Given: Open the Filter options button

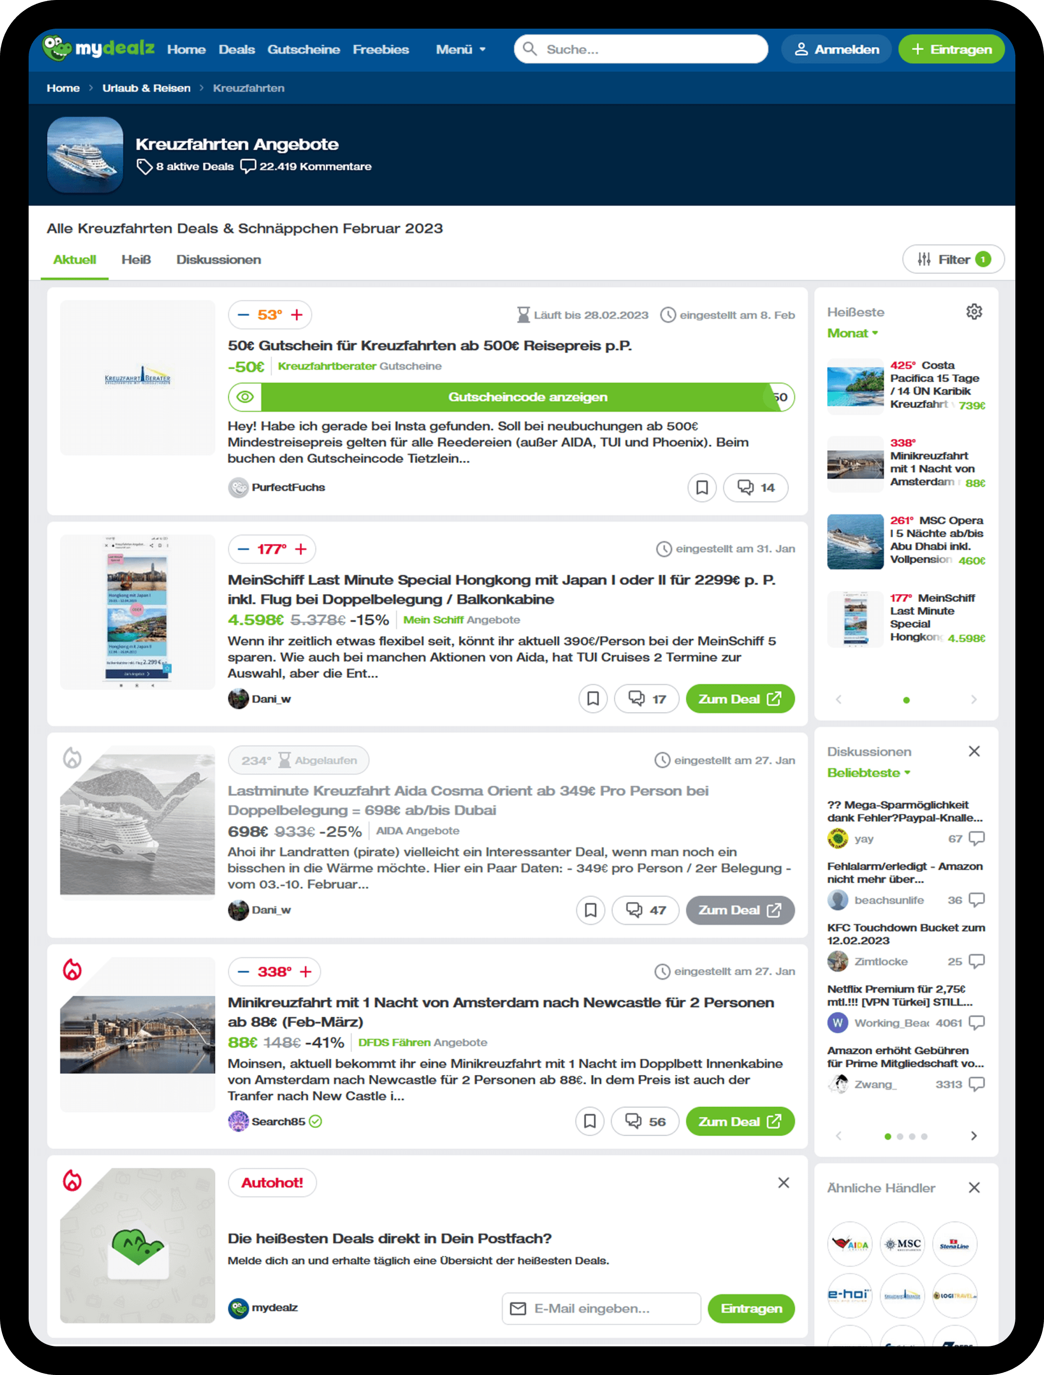Looking at the screenshot, I should coord(953,259).
